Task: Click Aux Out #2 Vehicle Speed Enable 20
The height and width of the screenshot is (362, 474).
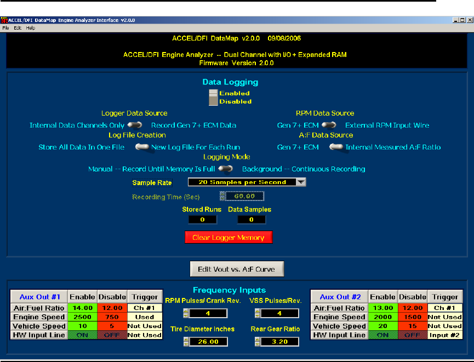Action: pos(383,326)
